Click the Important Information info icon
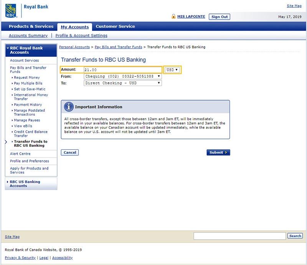307x265 pixels. click(69, 107)
